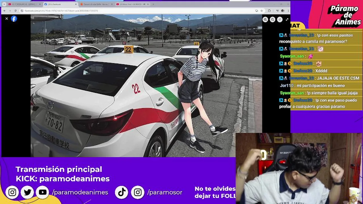Click the first Instagram icon in overlay
Image resolution: width=363 pixels, height=204 pixels.
[12, 192]
